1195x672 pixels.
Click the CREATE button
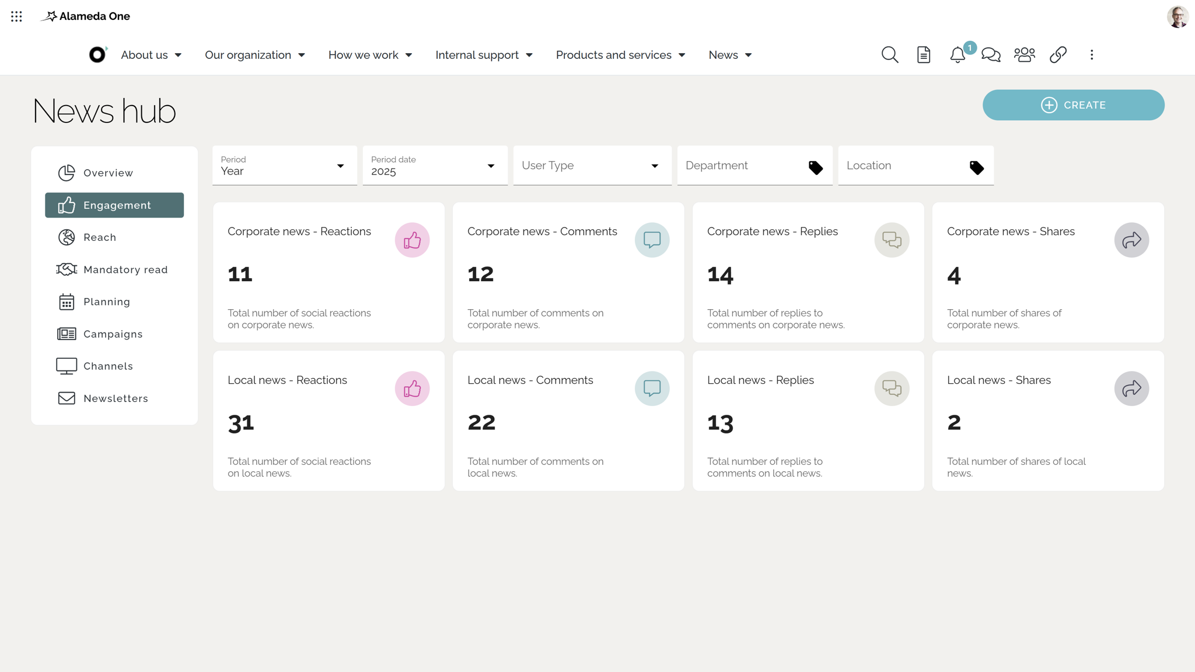[1073, 105]
